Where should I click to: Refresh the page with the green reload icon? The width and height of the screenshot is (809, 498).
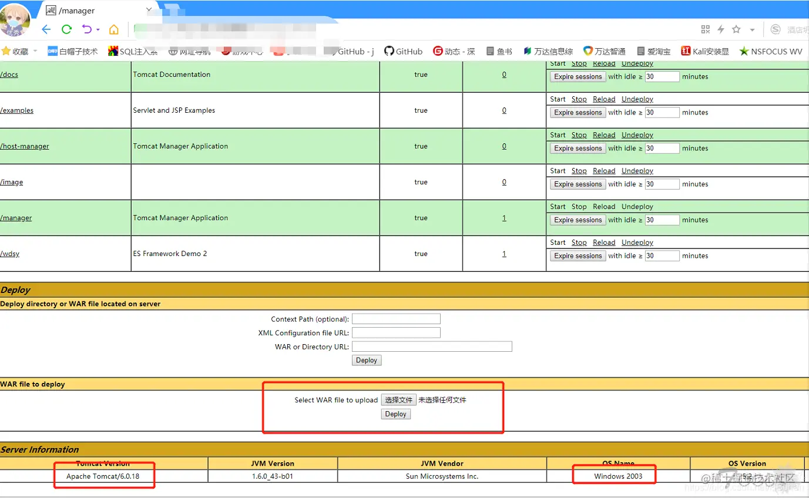[66, 29]
